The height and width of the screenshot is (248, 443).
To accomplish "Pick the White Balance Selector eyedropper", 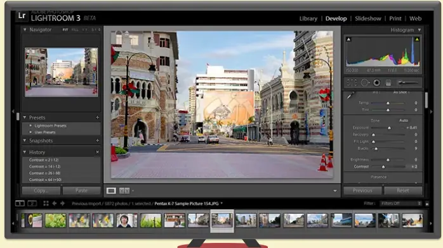I will click(x=350, y=96).
